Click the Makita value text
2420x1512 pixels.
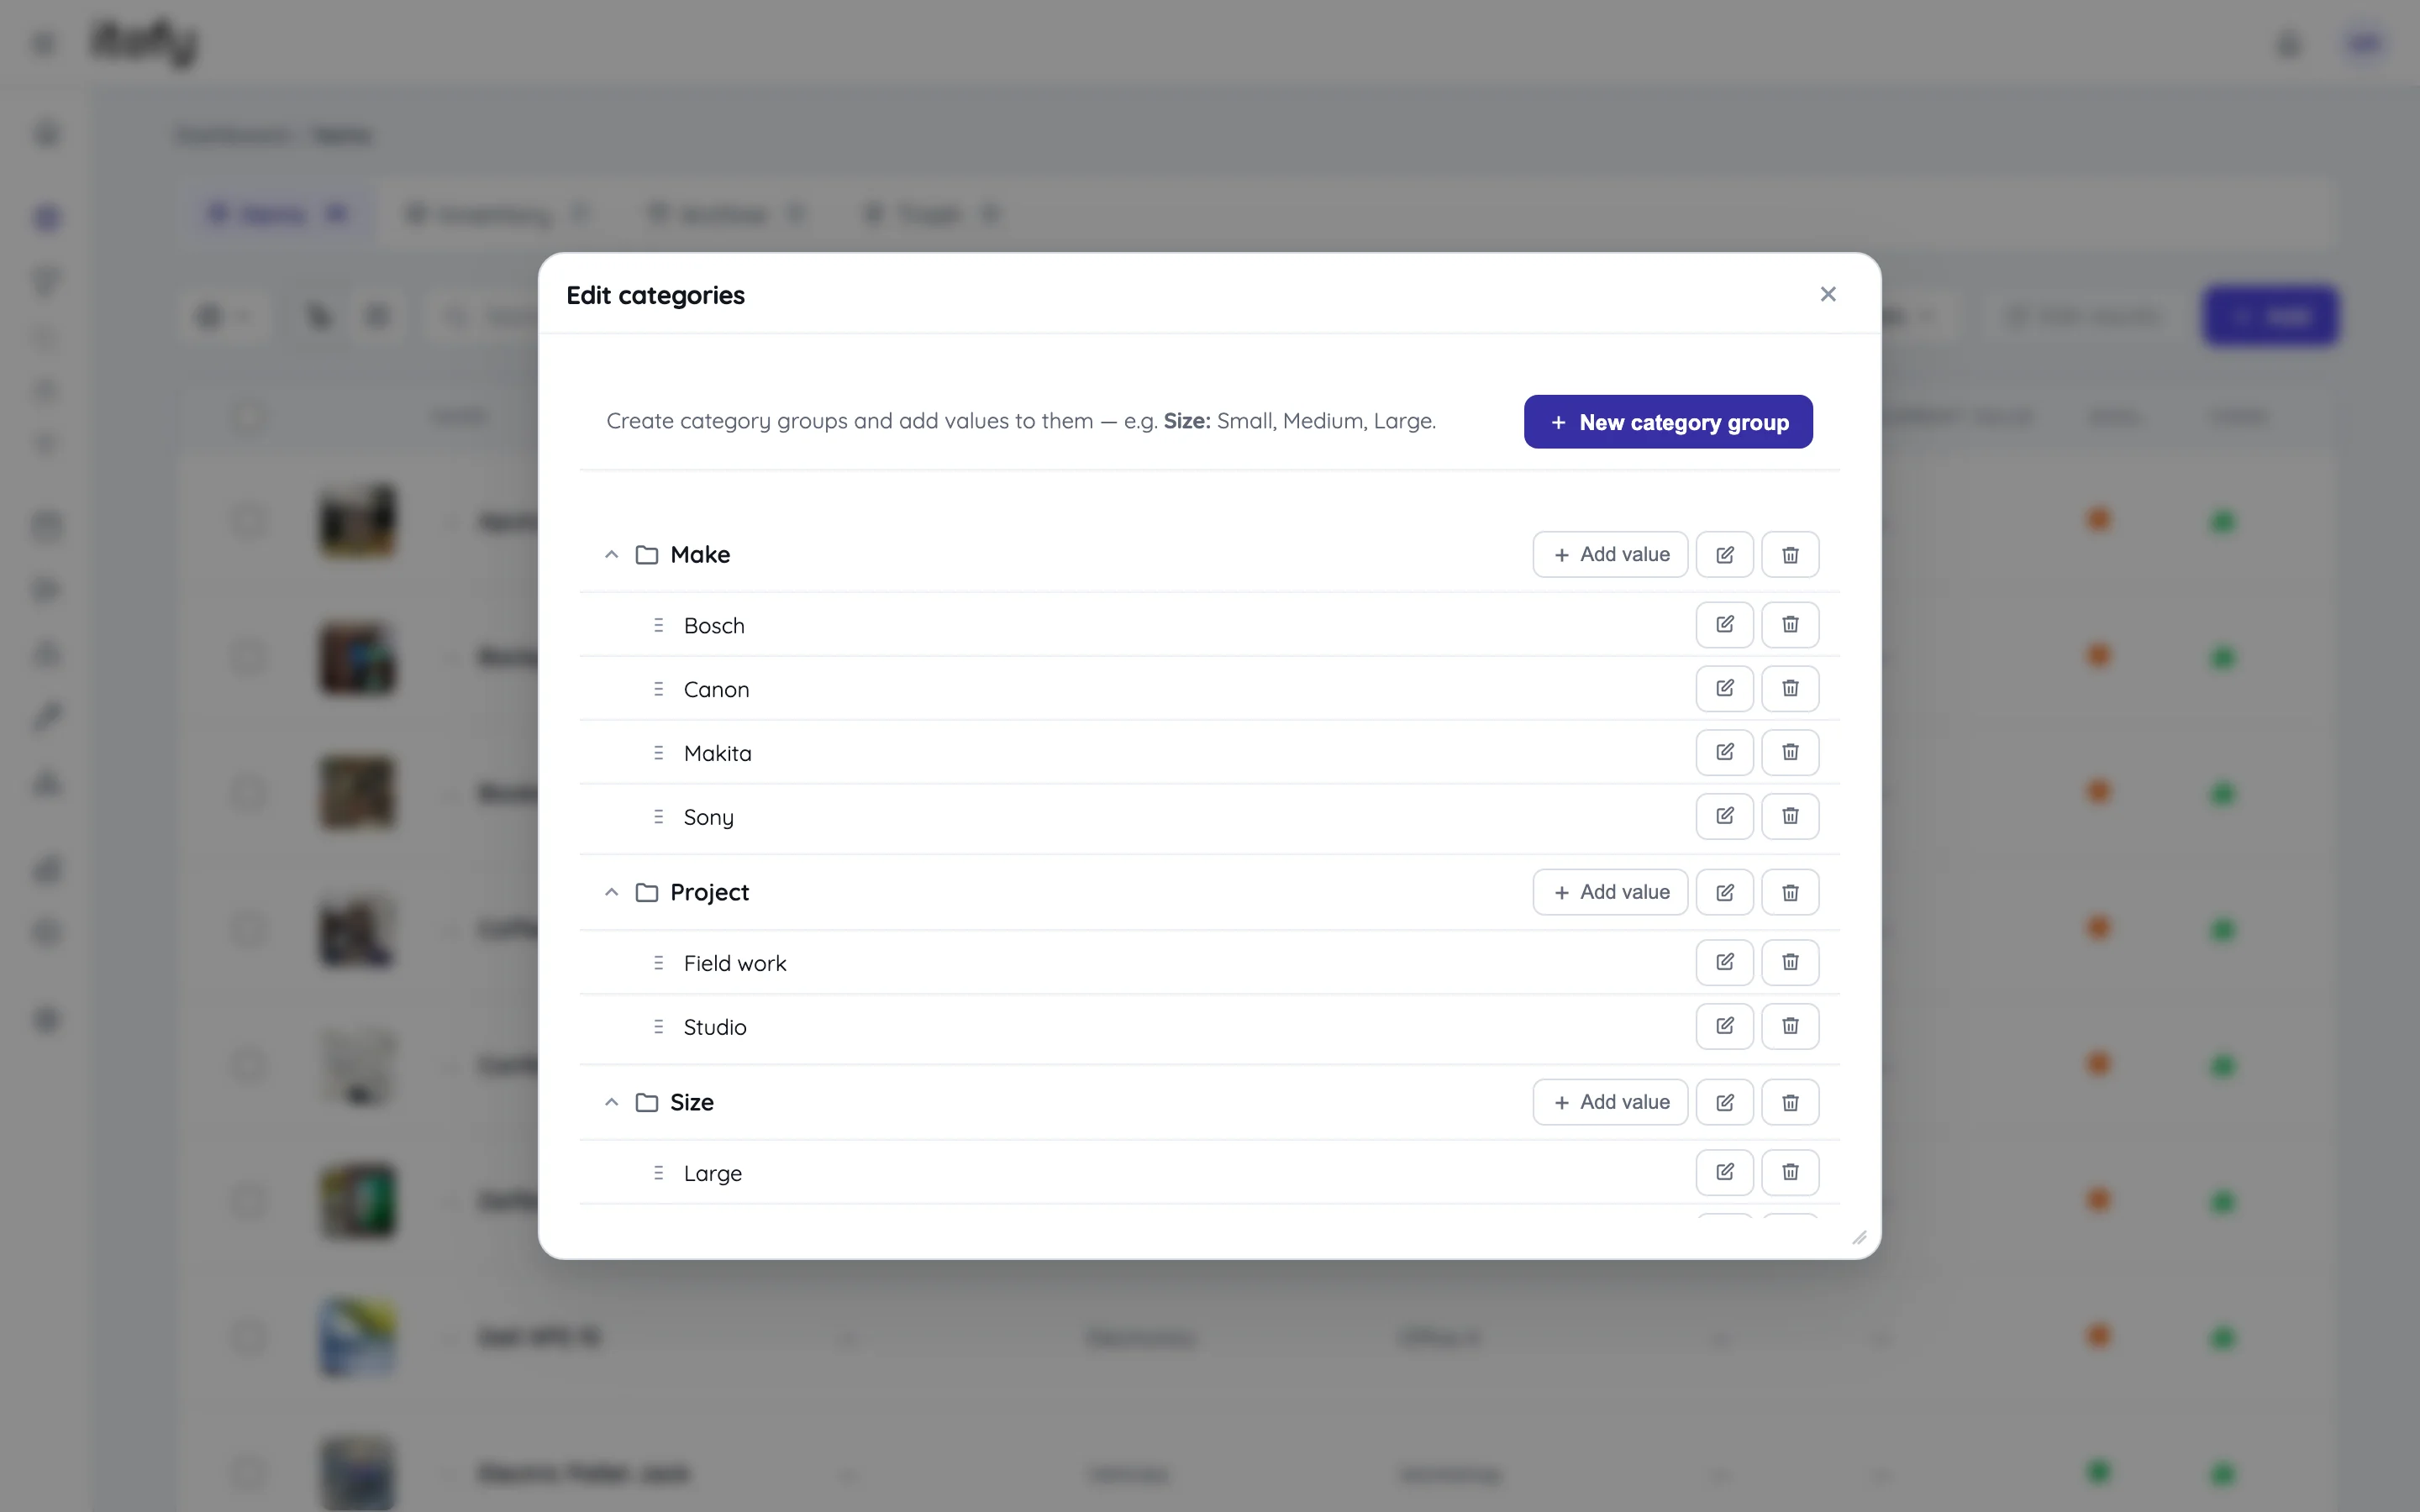717,754
